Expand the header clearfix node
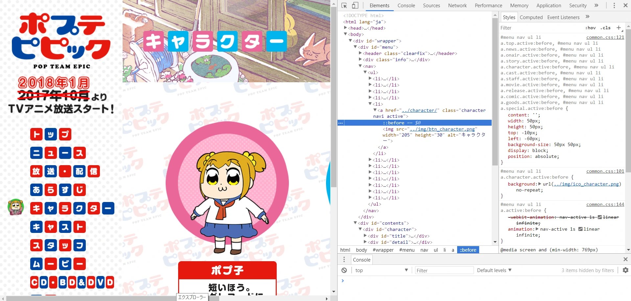 point(360,53)
